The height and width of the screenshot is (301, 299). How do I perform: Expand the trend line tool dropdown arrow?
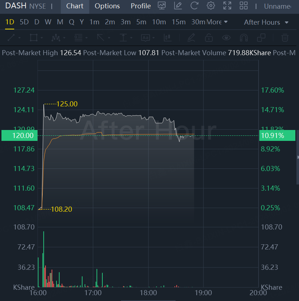click(19, 38)
